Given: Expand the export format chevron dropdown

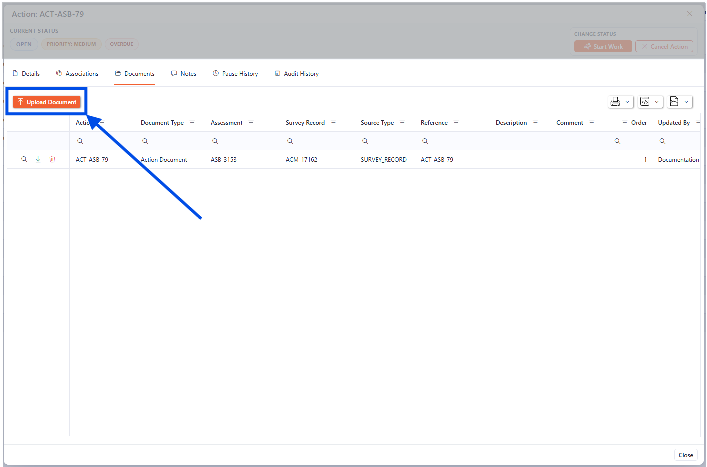Looking at the screenshot, I should 686,101.
